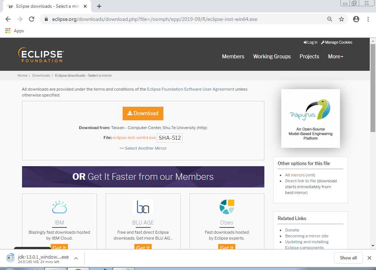Image resolution: width=376 pixels, height=270 pixels.
Task: Open the Members menu item
Action: pos(233,56)
